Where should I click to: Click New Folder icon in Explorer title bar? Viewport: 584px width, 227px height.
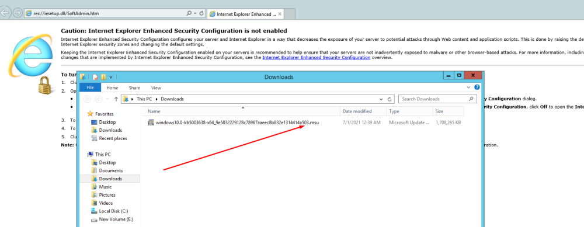(x=103, y=77)
